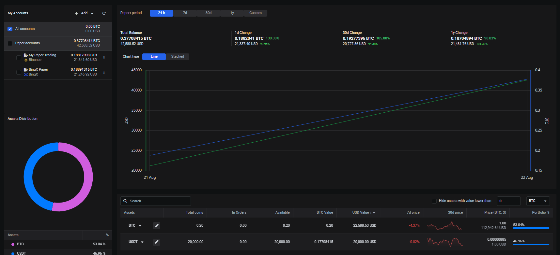The height and width of the screenshot is (255, 560).
Task: Click the USDT 7d price -0.02% cell
Action: (414, 242)
